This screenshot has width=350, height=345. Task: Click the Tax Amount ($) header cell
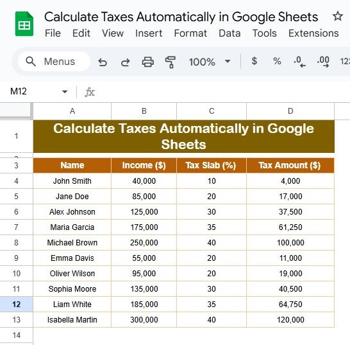point(290,165)
